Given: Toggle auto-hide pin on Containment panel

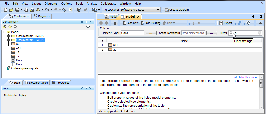Looking at the screenshot, I should pyautogui.click(x=86, y=22).
